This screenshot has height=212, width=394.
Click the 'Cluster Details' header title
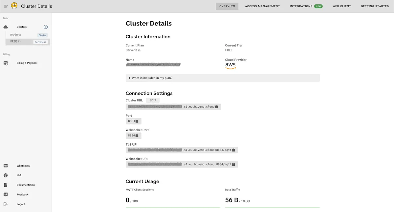tap(36, 6)
